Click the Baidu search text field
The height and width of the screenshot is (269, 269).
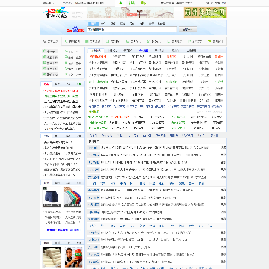tap(132, 30)
